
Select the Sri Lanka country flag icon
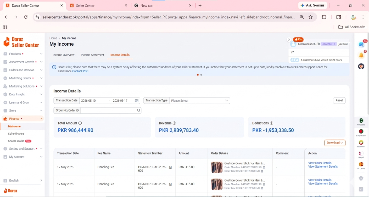tap(361, 165)
